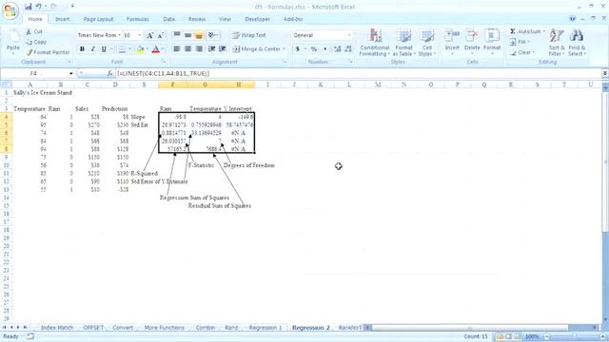609x342 pixels.
Task: Apply percent style
Action: click(313, 48)
